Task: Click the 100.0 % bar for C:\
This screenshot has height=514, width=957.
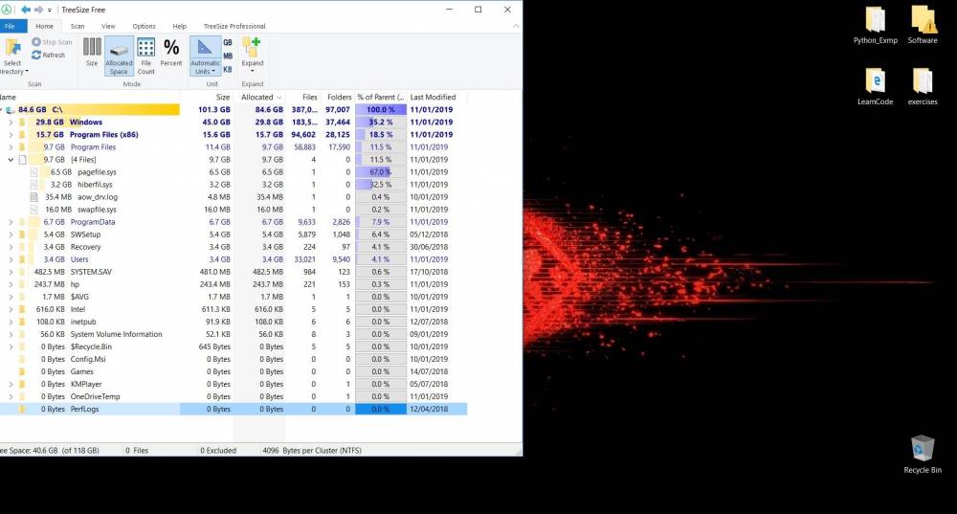Action: 381,110
